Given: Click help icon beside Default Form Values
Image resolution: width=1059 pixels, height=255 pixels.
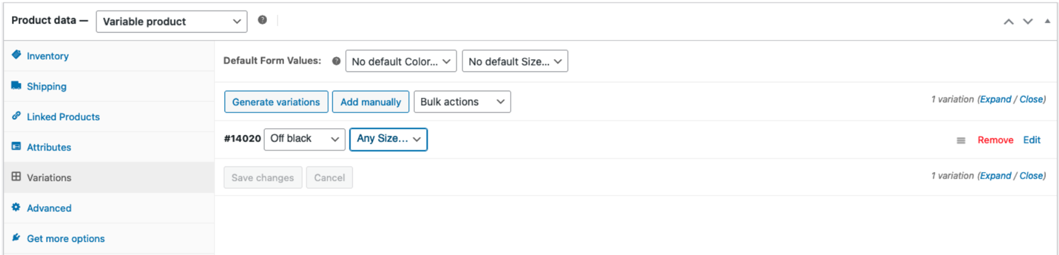Looking at the screenshot, I should click(x=336, y=61).
